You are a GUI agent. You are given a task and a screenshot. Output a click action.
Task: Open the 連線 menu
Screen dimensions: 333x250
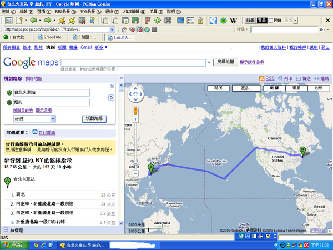(x=9, y=12)
